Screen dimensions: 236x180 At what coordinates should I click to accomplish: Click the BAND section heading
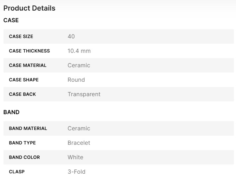click(x=11, y=112)
